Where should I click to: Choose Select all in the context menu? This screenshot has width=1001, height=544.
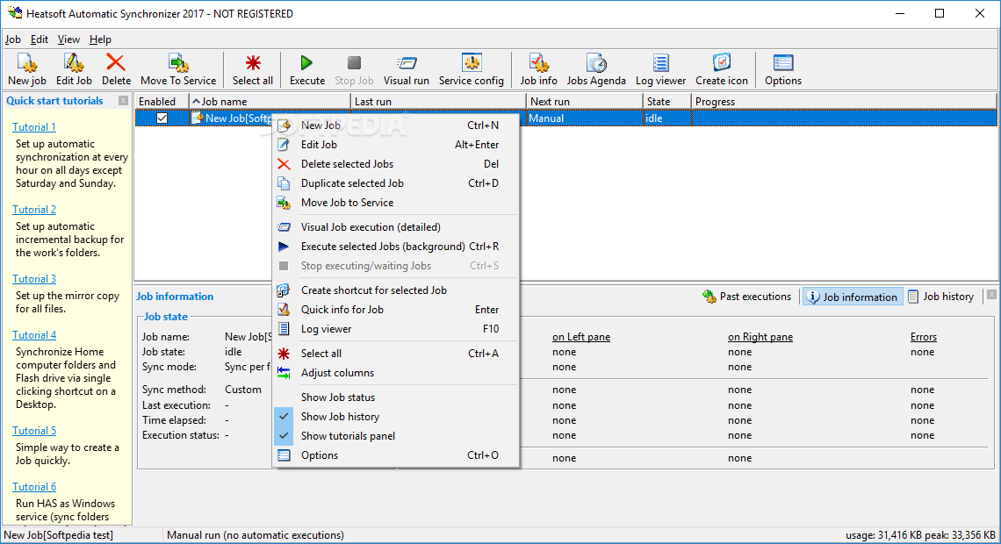[x=396, y=354]
